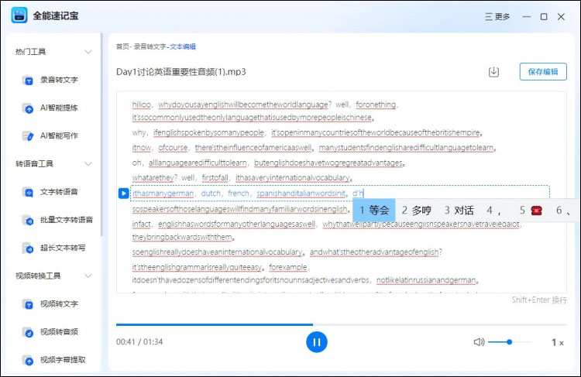Minimize the 全能速记宝 window
581x377 pixels.
point(527,17)
